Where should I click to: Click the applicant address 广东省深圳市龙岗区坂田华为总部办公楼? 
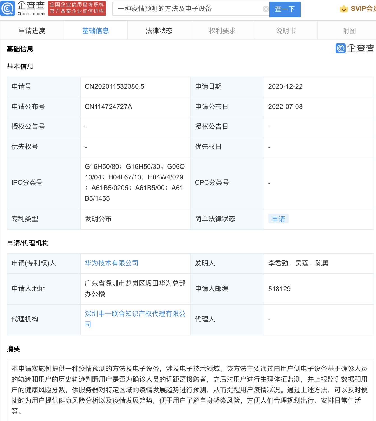pos(135,289)
